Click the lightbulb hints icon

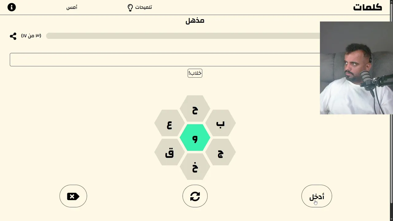[130, 8]
